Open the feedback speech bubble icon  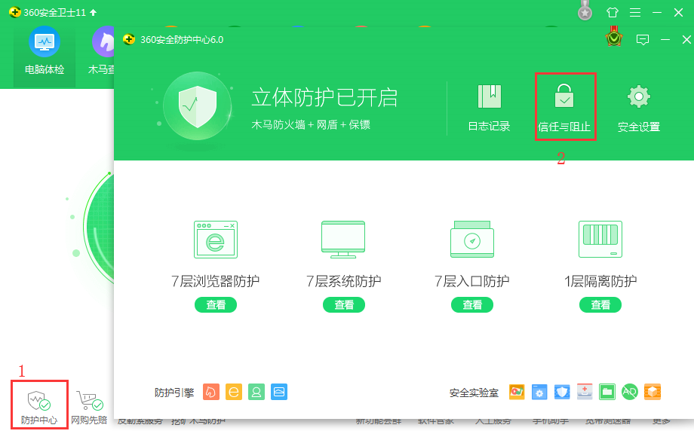pos(643,39)
